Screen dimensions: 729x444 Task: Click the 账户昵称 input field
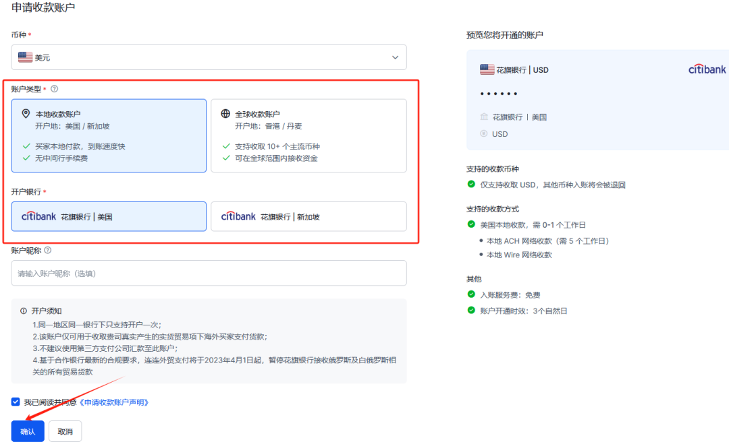click(x=209, y=274)
